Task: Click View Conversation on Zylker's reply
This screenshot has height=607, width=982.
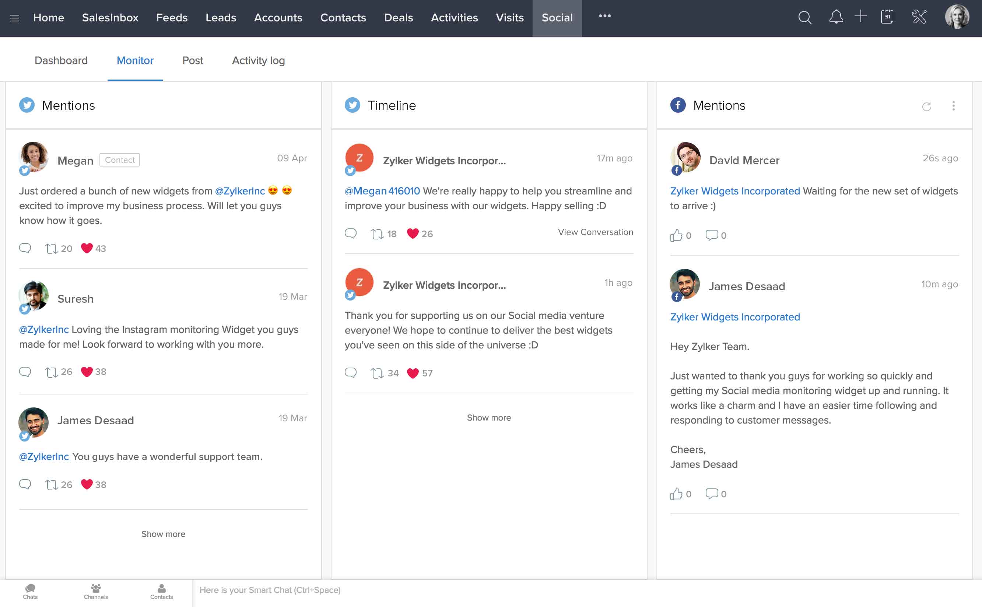Action: click(596, 232)
